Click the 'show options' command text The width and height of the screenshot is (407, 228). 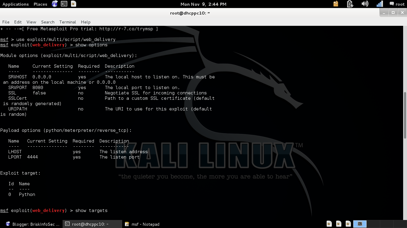[91, 45]
